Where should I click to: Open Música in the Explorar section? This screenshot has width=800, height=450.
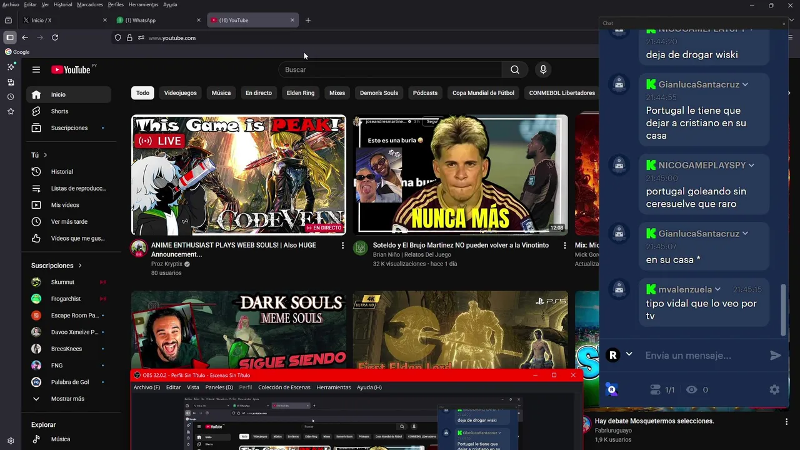pyautogui.click(x=69, y=439)
